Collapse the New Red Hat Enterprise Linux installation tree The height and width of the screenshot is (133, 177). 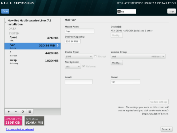6,22
